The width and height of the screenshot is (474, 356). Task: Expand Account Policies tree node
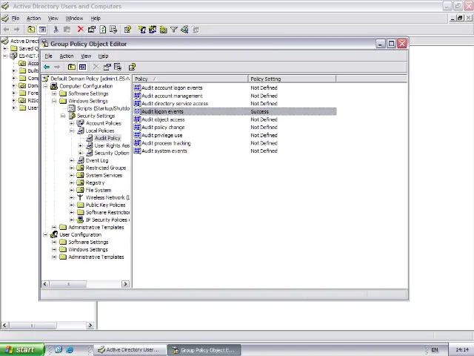coord(72,123)
